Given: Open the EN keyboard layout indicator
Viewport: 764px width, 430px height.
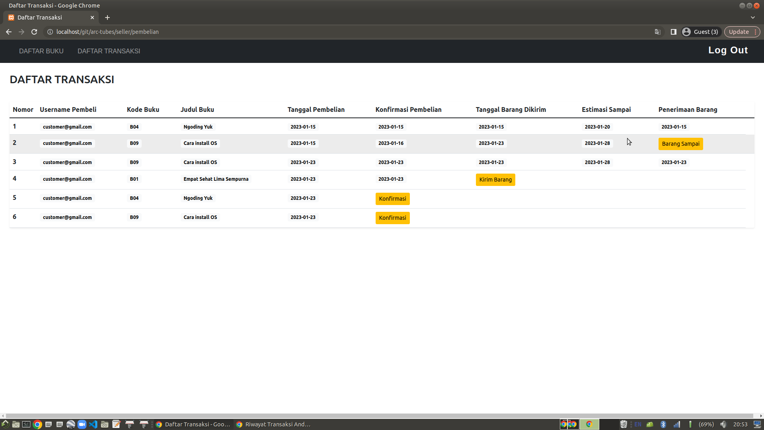Looking at the screenshot, I should tap(638, 424).
